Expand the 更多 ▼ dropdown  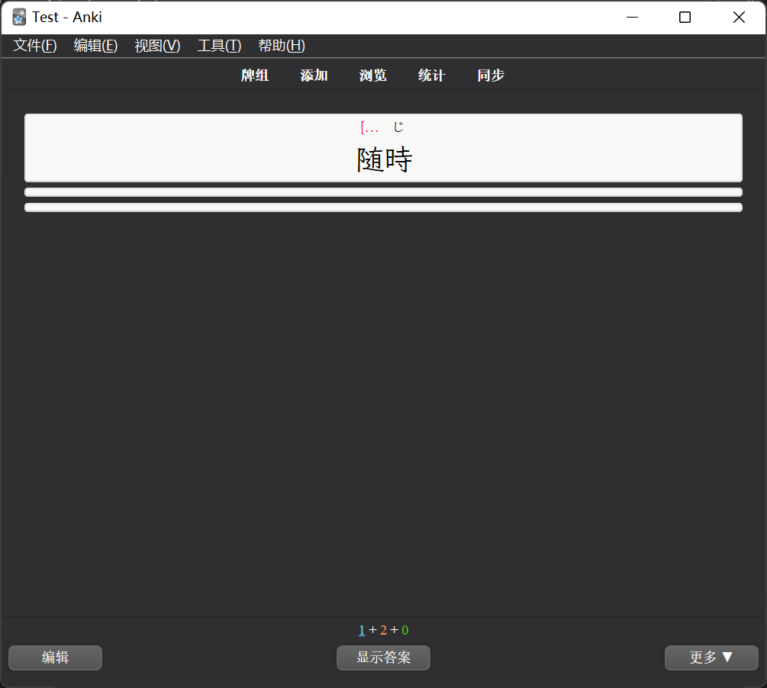coord(711,657)
